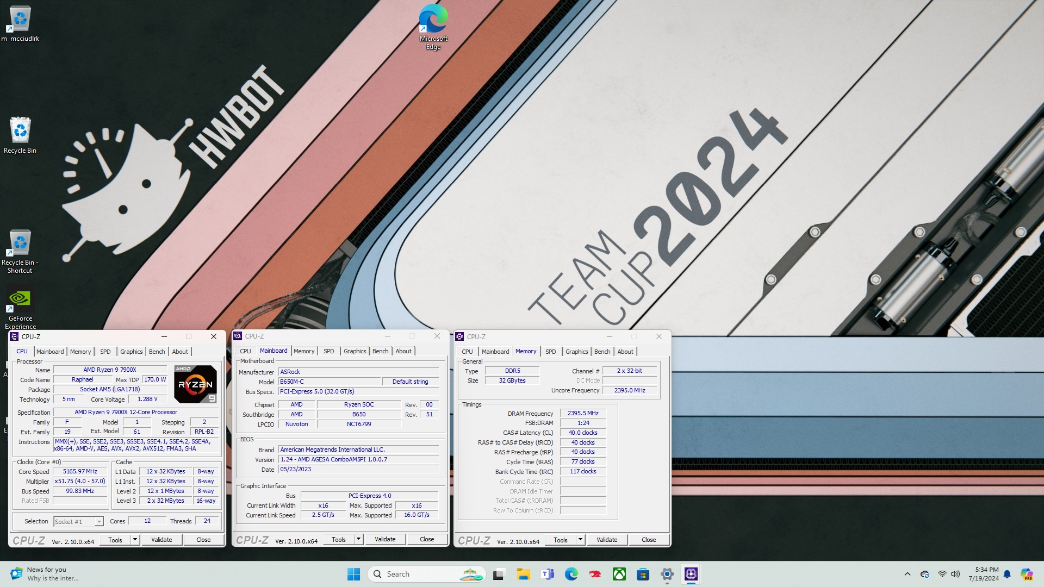1044x587 pixels.
Task: Switch to Memory tab in CPU window
Action: (x=80, y=352)
